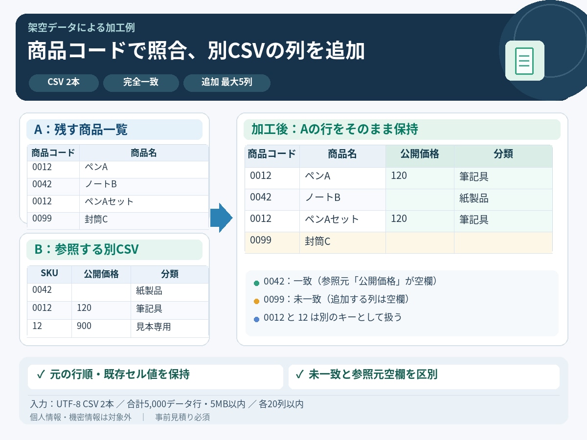Open the A:残す商品一覧 panel heading
The height and width of the screenshot is (440, 587).
(x=114, y=130)
